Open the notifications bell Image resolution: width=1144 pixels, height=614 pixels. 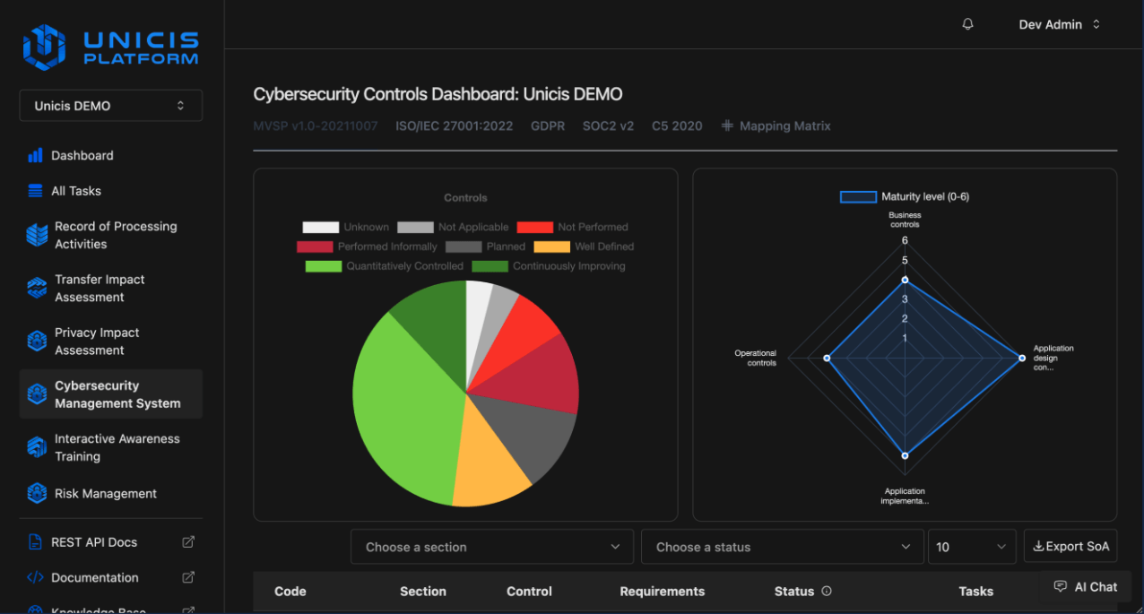click(967, 24)
